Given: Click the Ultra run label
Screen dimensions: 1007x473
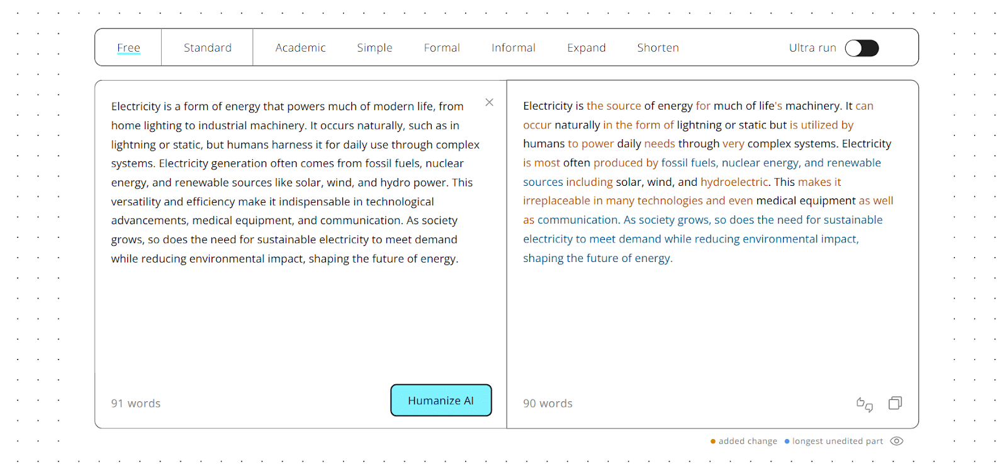Looking at the screenshot, I should pyautogui.click(x=813, y=48).
